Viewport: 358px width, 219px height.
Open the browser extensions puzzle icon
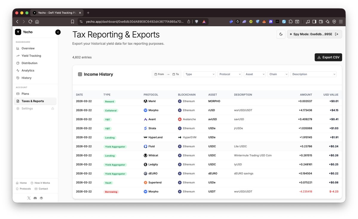[x=291, y=22]
